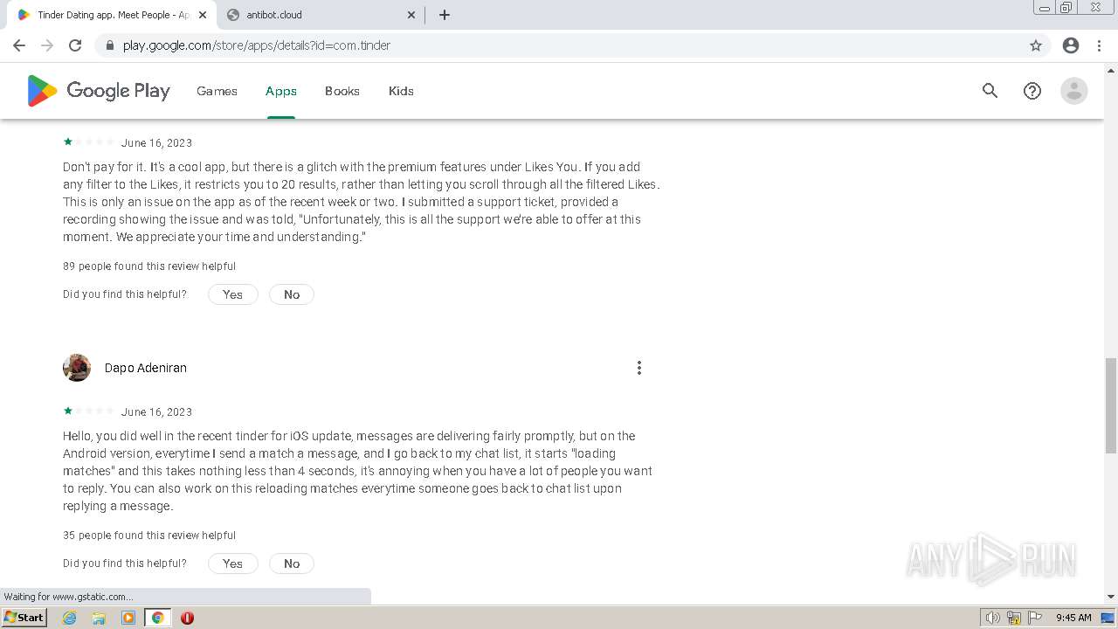The image size is (1118, 629).
Task: Open a new browser tab
Action: point(445,15)
